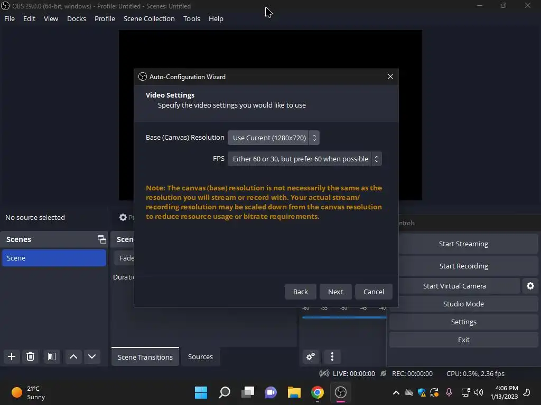Toggle Studio Mode

pyautogui.click(x=464, y=304)
